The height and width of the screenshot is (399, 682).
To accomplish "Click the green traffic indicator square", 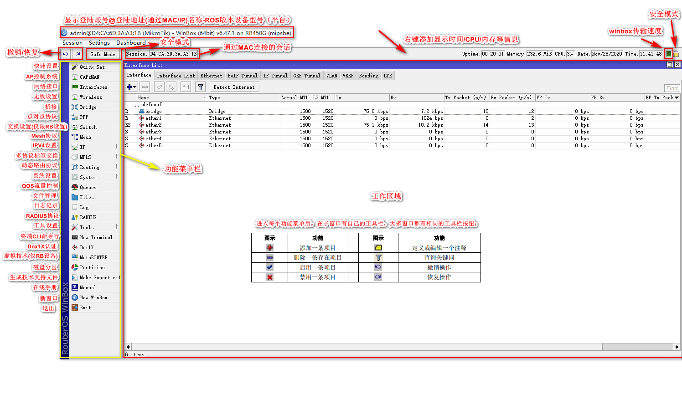I will (x=668, y=54).
